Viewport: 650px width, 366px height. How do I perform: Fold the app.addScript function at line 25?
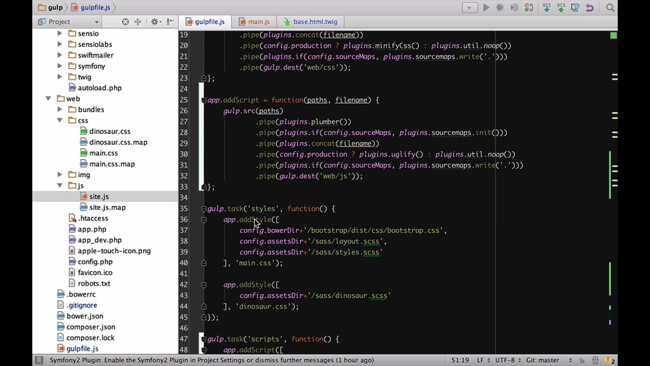[204, 100]
